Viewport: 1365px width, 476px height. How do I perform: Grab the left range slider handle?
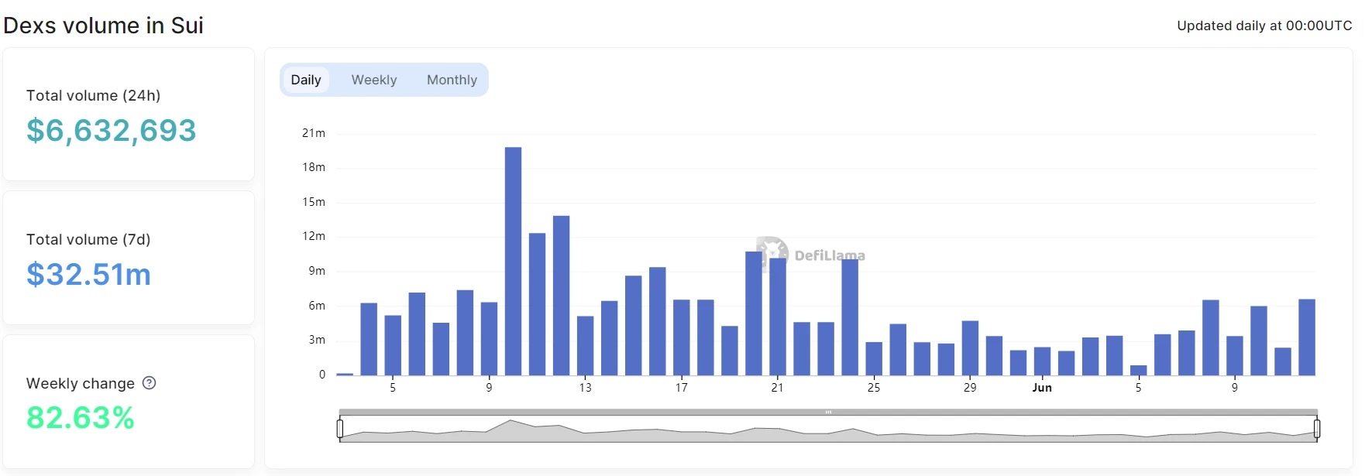click(340, 428)
